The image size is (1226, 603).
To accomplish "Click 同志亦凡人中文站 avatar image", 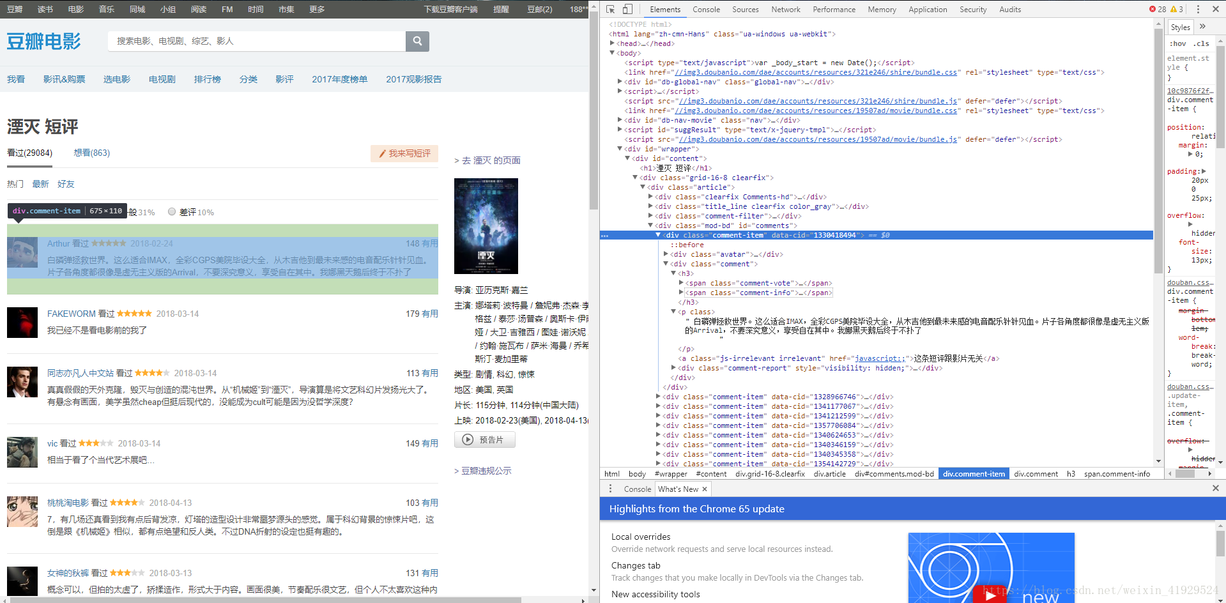I will click(x=22, y=382).
